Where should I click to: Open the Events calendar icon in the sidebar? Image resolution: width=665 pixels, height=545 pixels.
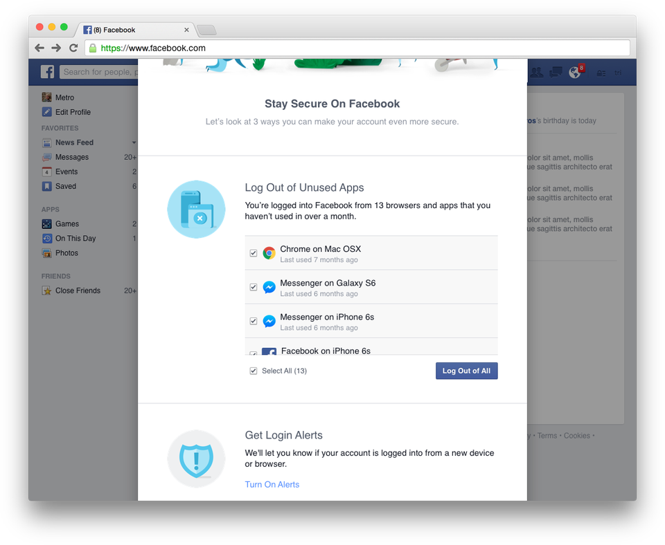point(46,172)
